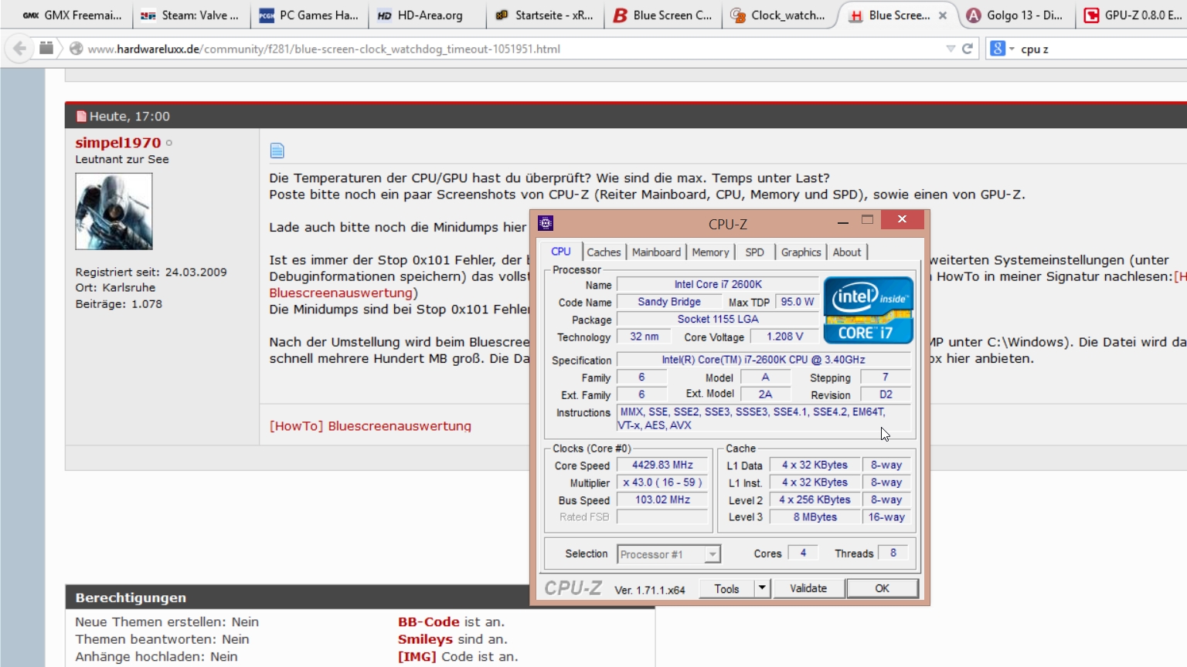Open the Tools dropdown arrow
Viewport: 1187px width, 667px height.
click(x=762, y=588)
